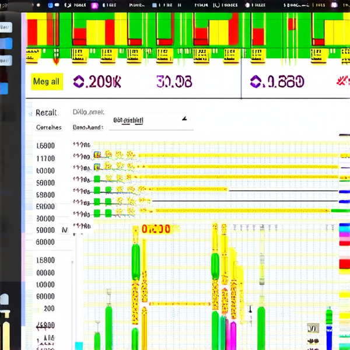Toggle the green marker on the 6000 row
This screenshot has width=350, height=350.
[97, 179]
